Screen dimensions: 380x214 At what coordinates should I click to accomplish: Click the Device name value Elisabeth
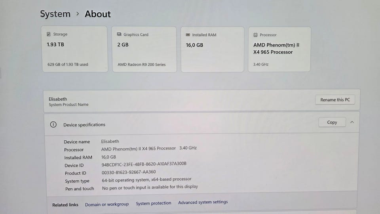[110, 141]
